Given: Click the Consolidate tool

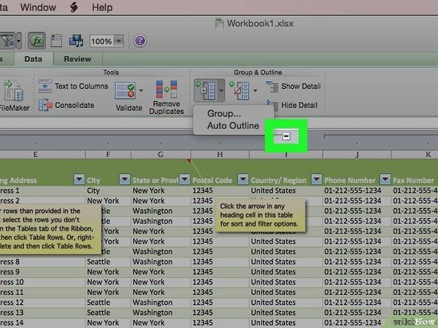Looking at the screenshot, I should pos(67,105).
